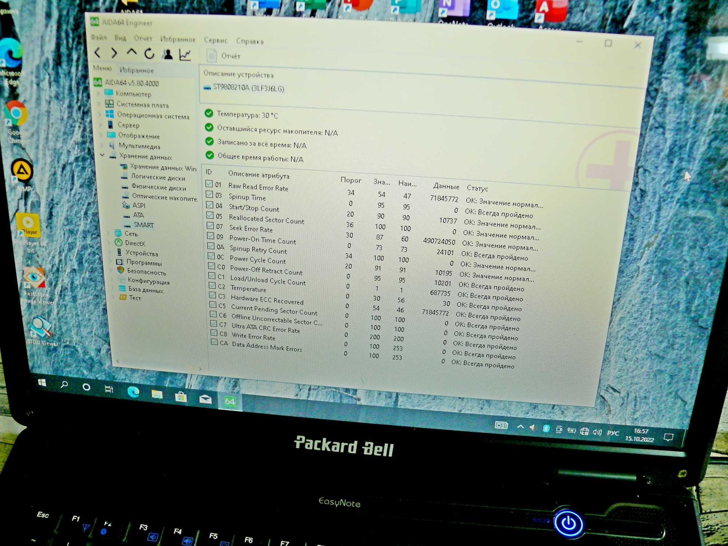Screen dimensions: 728x546
Task: Select Физические диски item
Action: (154, 187)
